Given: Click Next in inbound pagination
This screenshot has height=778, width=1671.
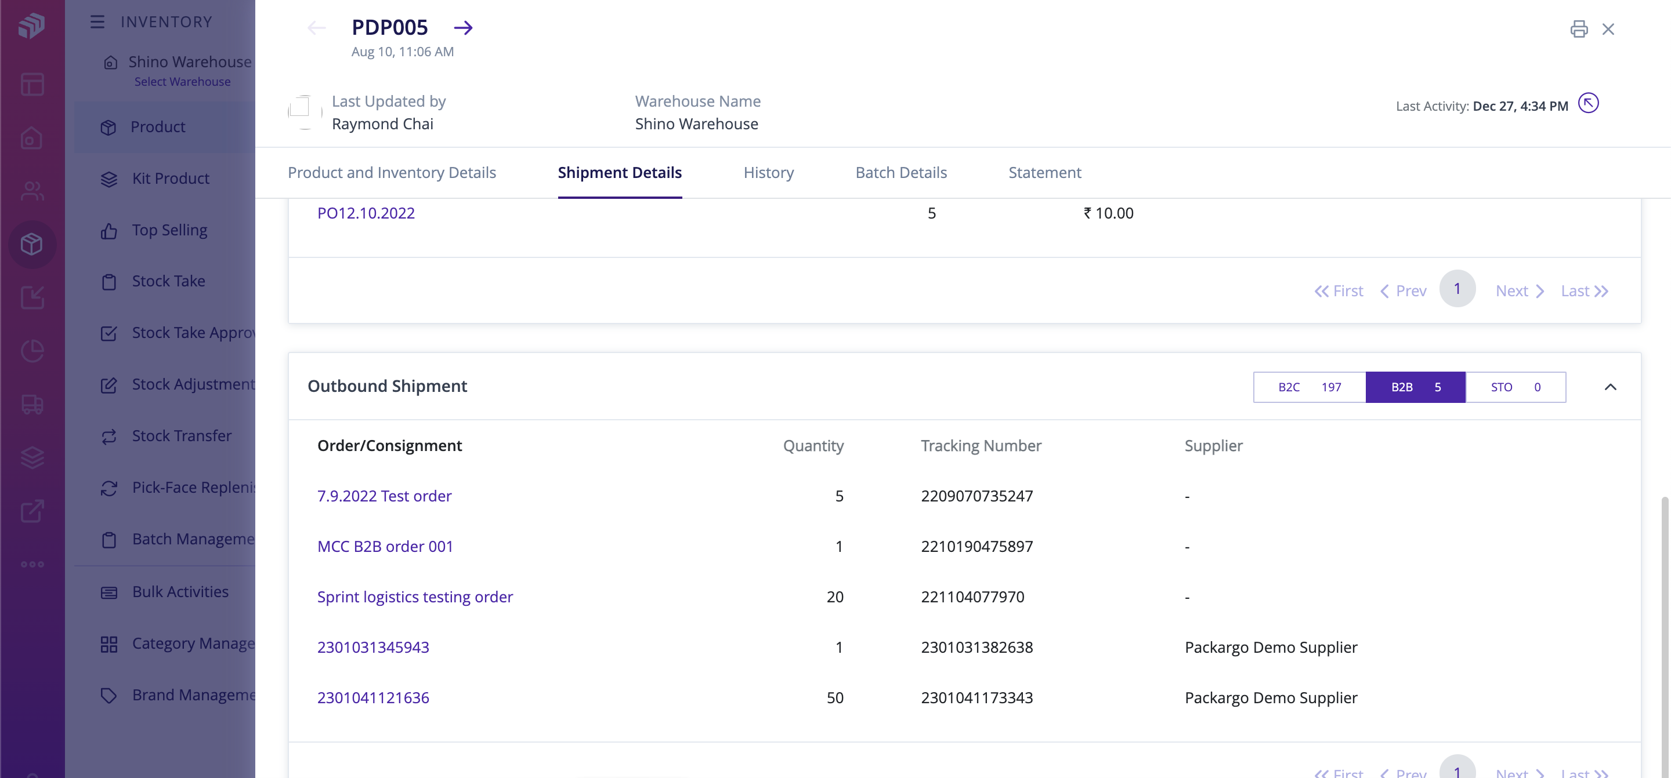Looking at the screenshot, I should [1519, 291].
